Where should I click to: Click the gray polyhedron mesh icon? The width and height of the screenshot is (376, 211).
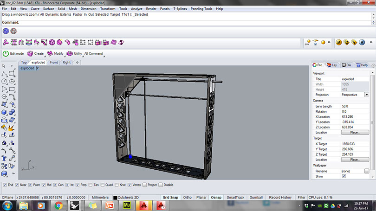(13, 31)
